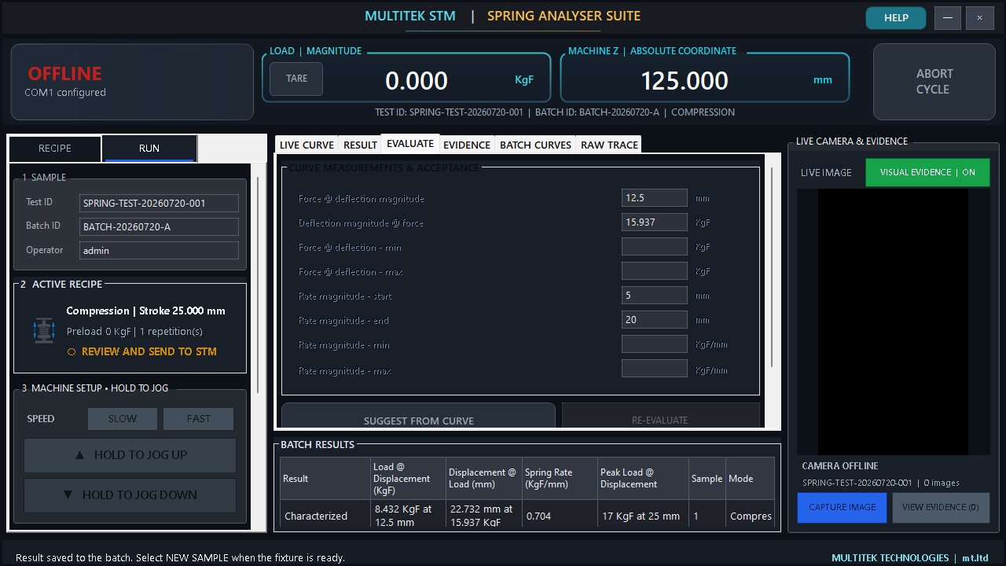
Task: Edit Deflection magnitude @ force field 15.937
Action: pos(655,222)
